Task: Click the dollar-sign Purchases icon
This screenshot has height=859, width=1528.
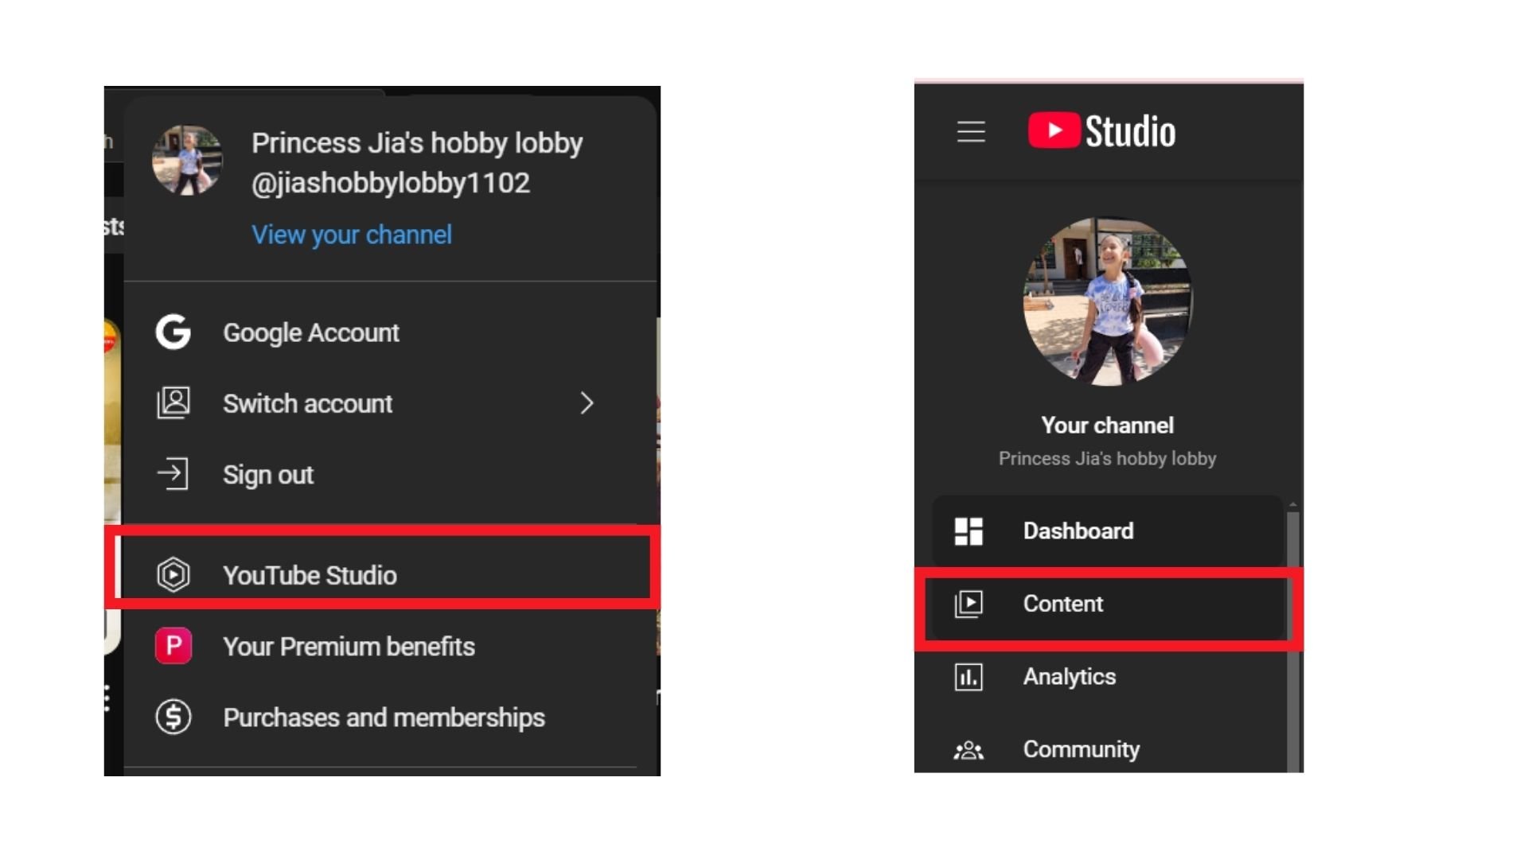Action: (173, 717)
